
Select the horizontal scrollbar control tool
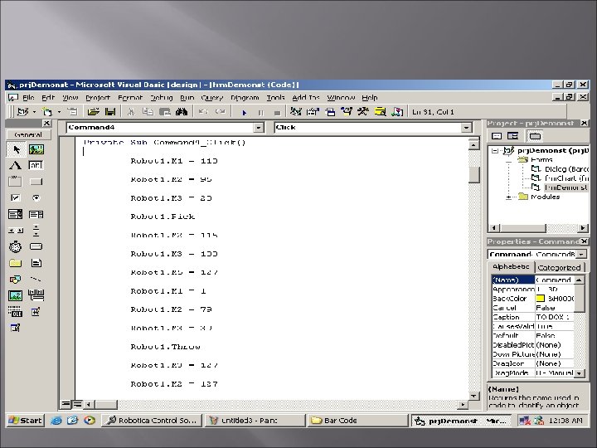(x=15, y=231)
